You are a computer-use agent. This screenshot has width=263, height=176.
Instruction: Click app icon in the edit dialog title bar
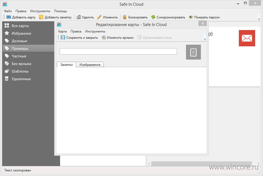point(59,24)
